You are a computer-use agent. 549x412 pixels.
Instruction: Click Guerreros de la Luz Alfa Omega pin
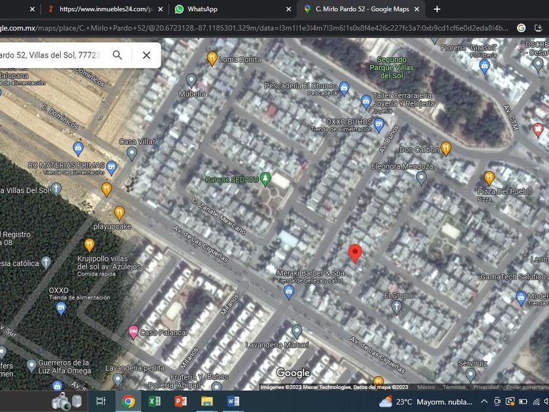[x=31, y=366]
